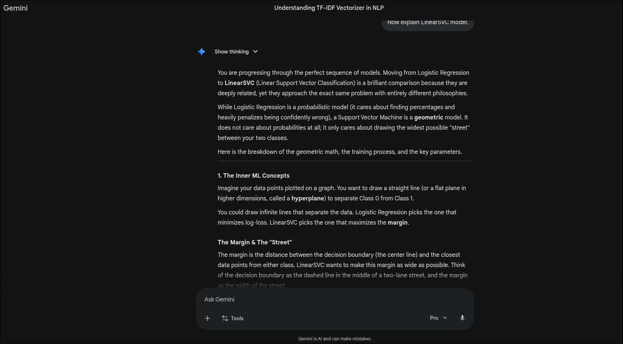Click the bold term 'LinearSVC' in first paragraph
623x344 pixels.
239,83
